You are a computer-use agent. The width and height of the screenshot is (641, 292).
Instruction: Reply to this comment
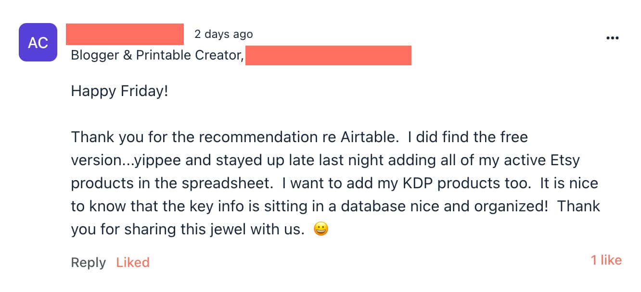88,263
